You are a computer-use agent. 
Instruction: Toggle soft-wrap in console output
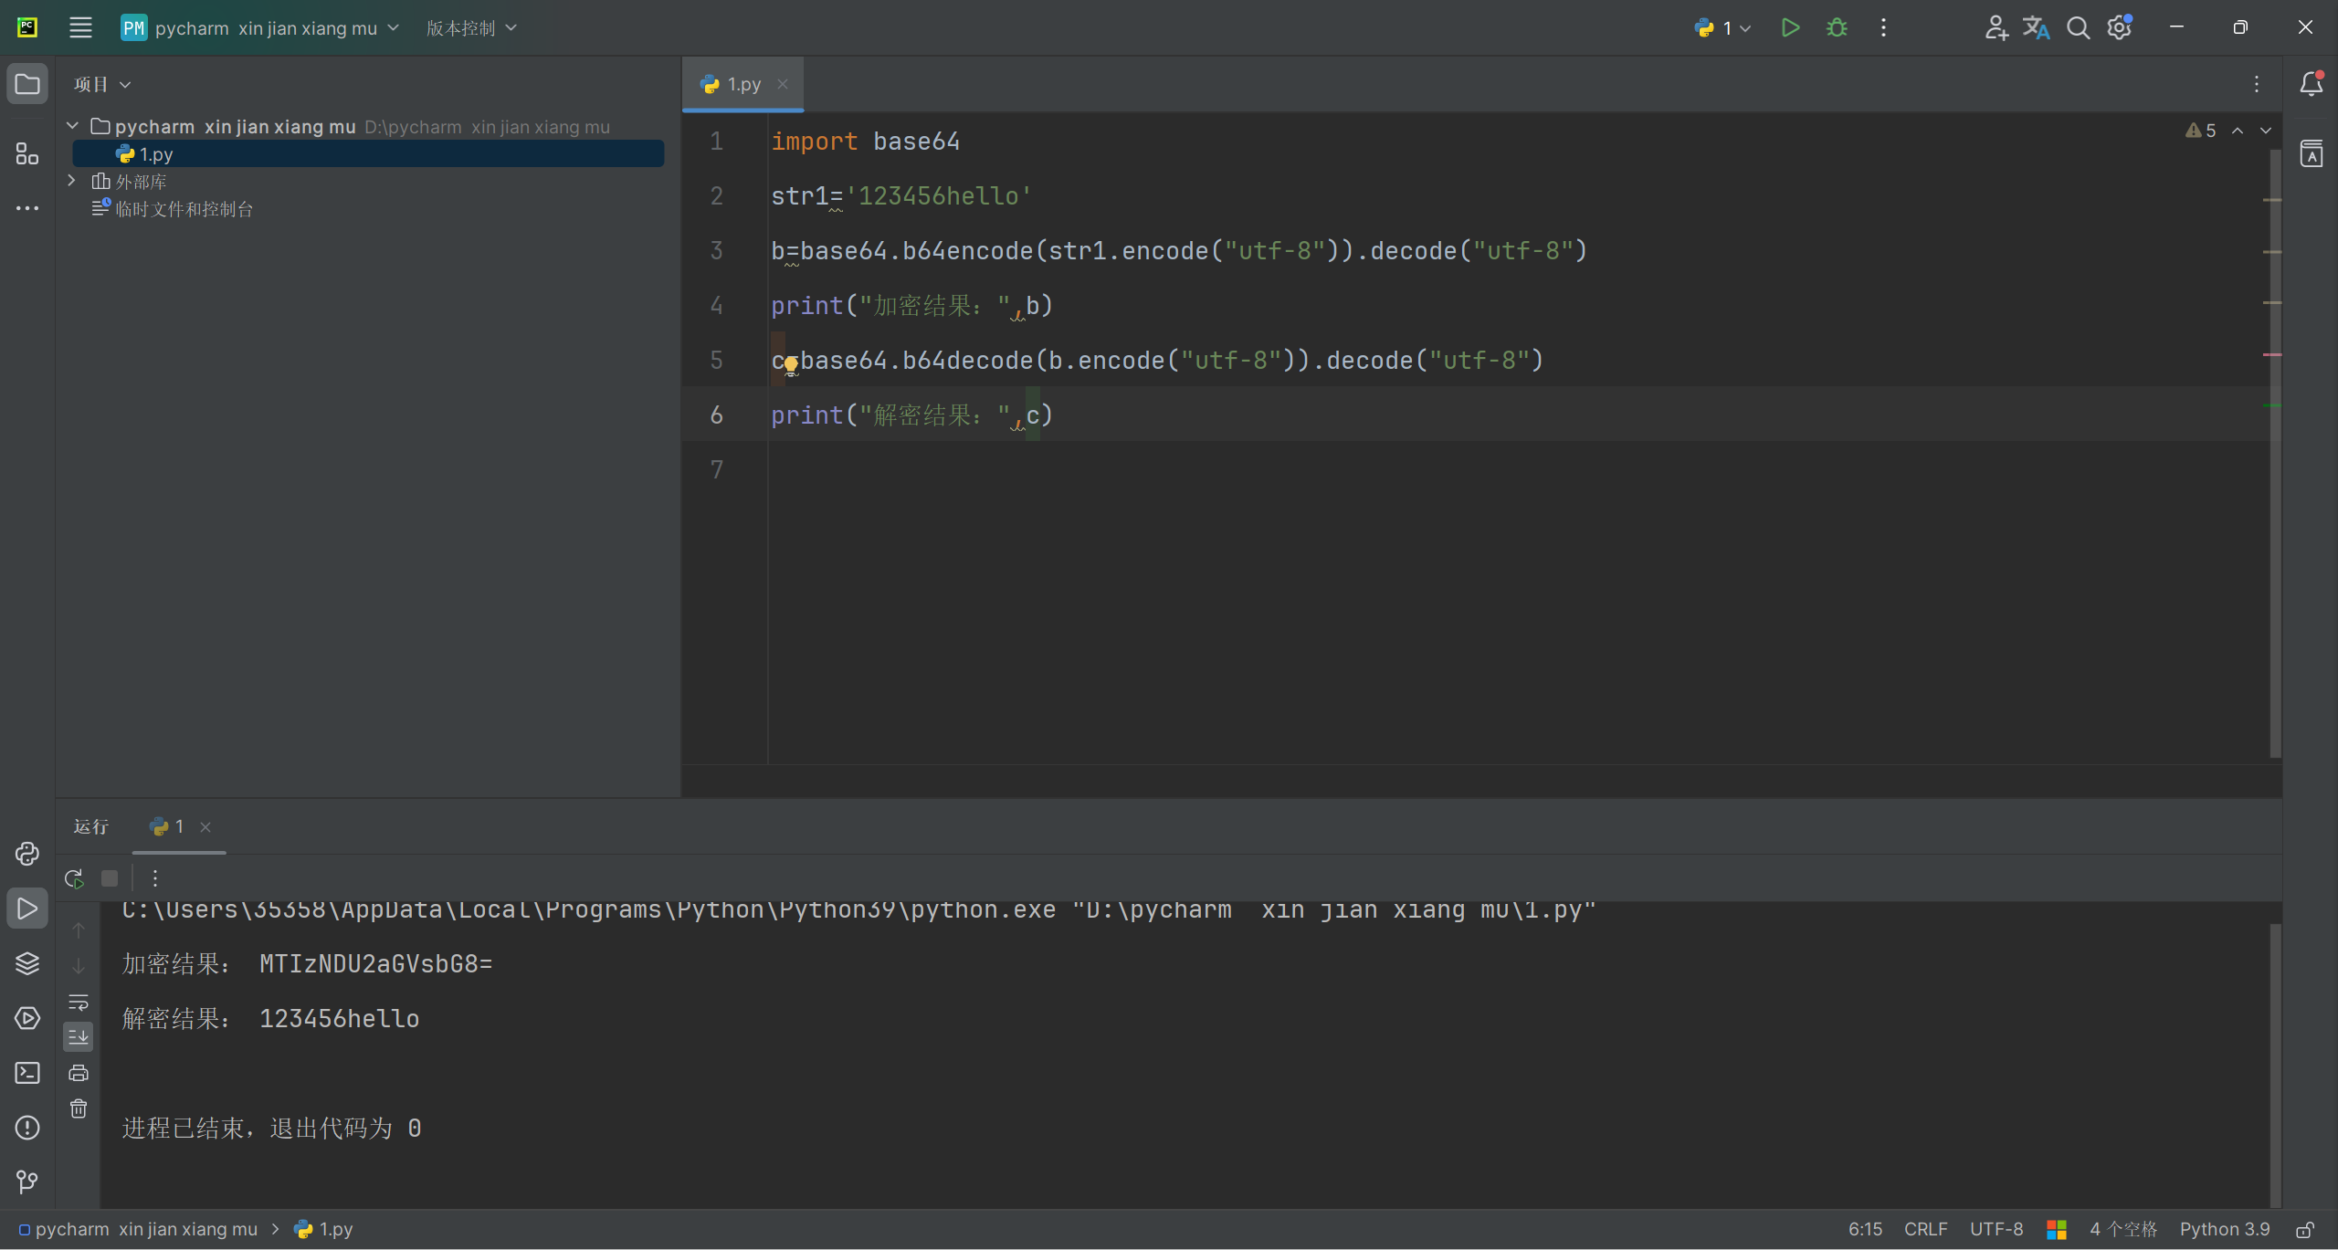click(79, 1002)
